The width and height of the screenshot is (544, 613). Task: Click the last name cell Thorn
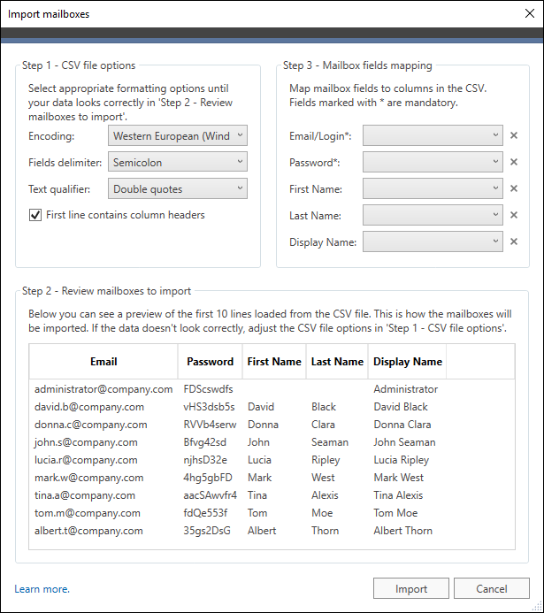pos(326,531)
